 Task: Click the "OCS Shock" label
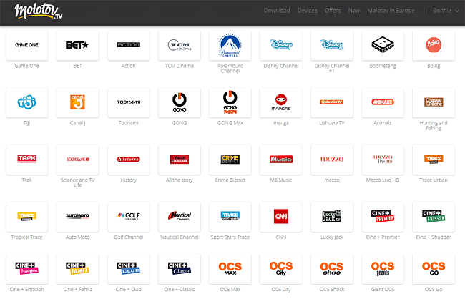coord(332,289)
